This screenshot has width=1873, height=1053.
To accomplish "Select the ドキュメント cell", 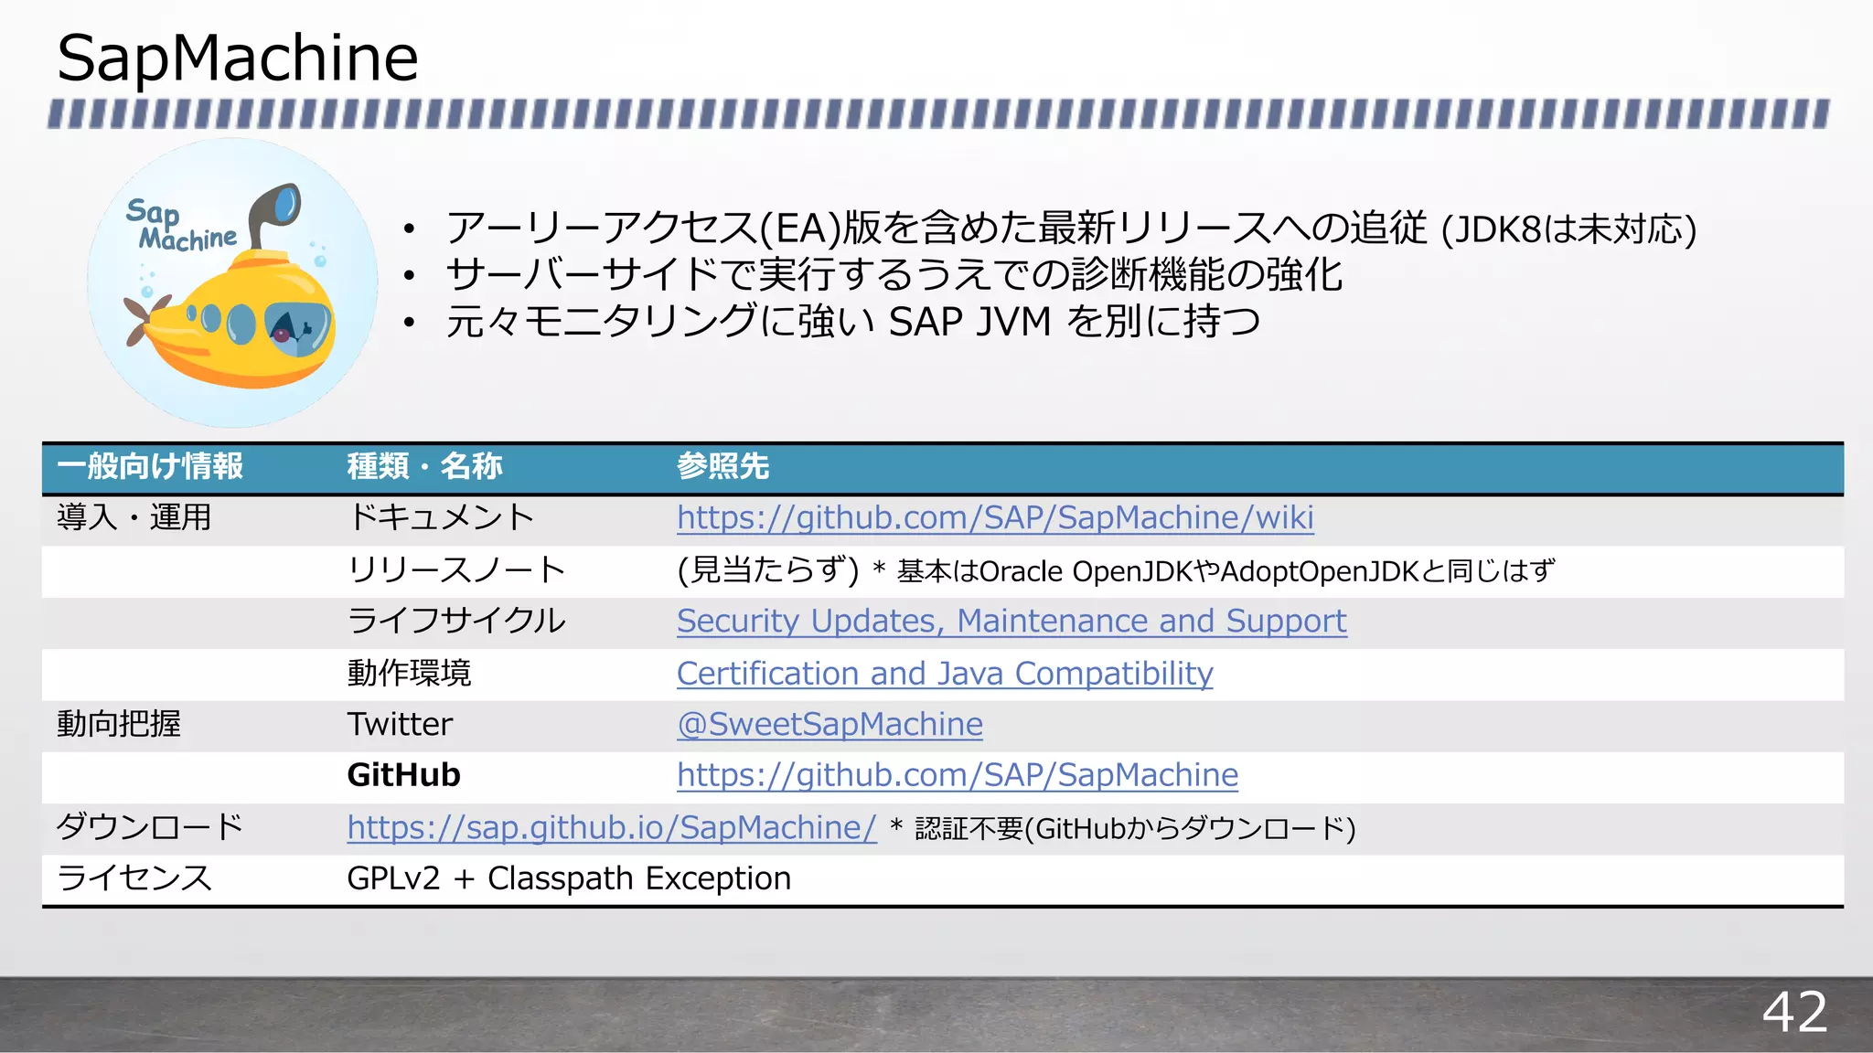I will [x=441, y=517].
